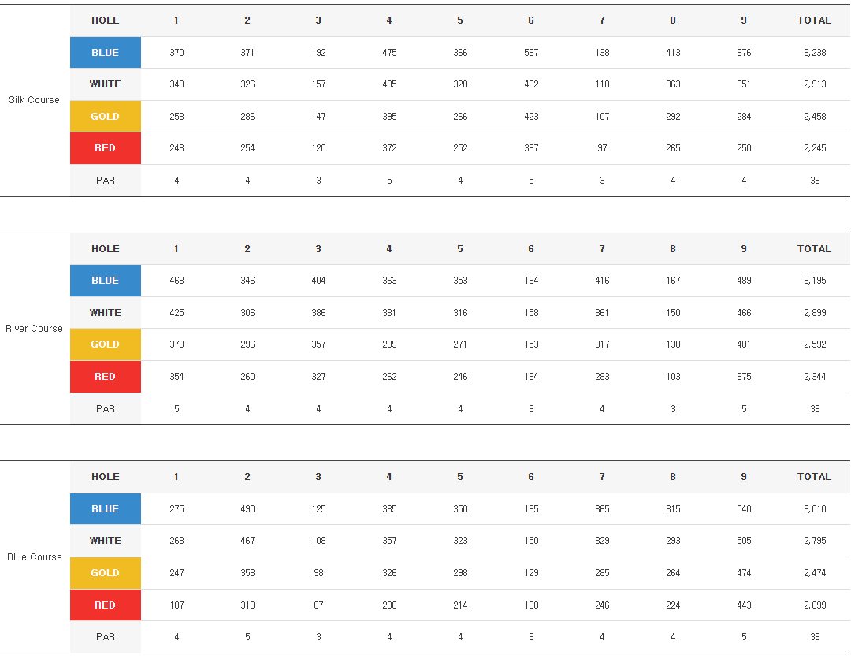Screen dimensions: 851x659
Task: Click the Silk Course row label
Action: tap(34, 100)
